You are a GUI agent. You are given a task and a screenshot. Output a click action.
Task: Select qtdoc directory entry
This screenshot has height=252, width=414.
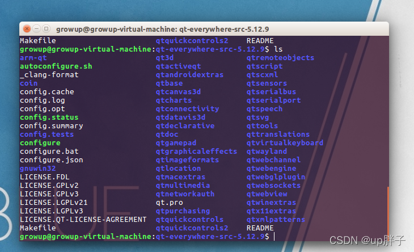pos(167,134)
